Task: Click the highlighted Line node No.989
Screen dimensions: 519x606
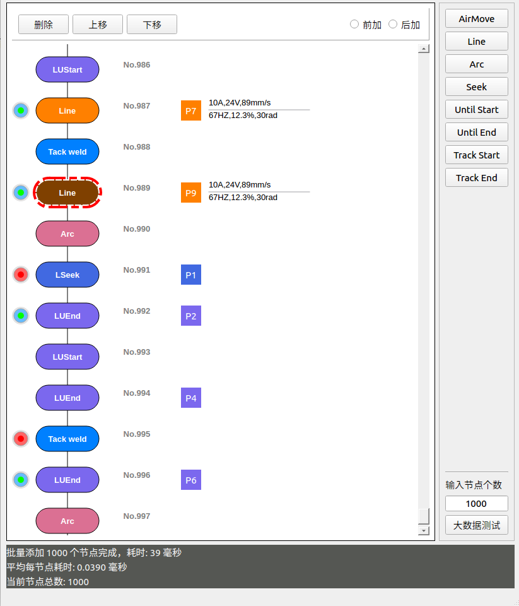Action: coord(67,193)
